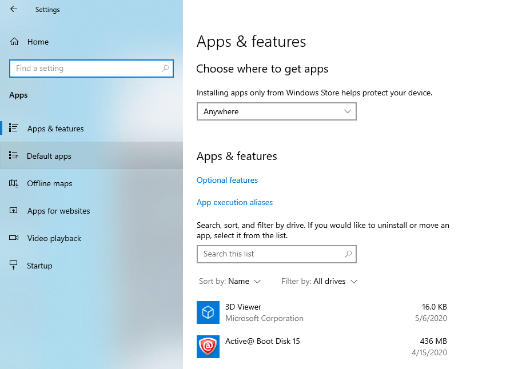Open the App execution aliases link
Image resolution: width=514 pixels, height=369 pixels.
[235, 202]
